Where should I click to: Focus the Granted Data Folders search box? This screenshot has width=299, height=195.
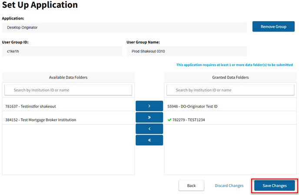pos(230,90)
